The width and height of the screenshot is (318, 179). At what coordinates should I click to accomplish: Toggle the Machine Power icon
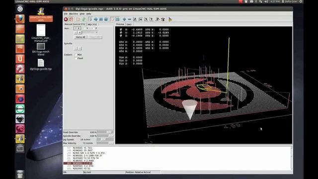click(71, 19)
